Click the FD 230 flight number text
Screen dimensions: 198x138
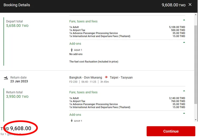pyautogui.click(x=74, y=82)
